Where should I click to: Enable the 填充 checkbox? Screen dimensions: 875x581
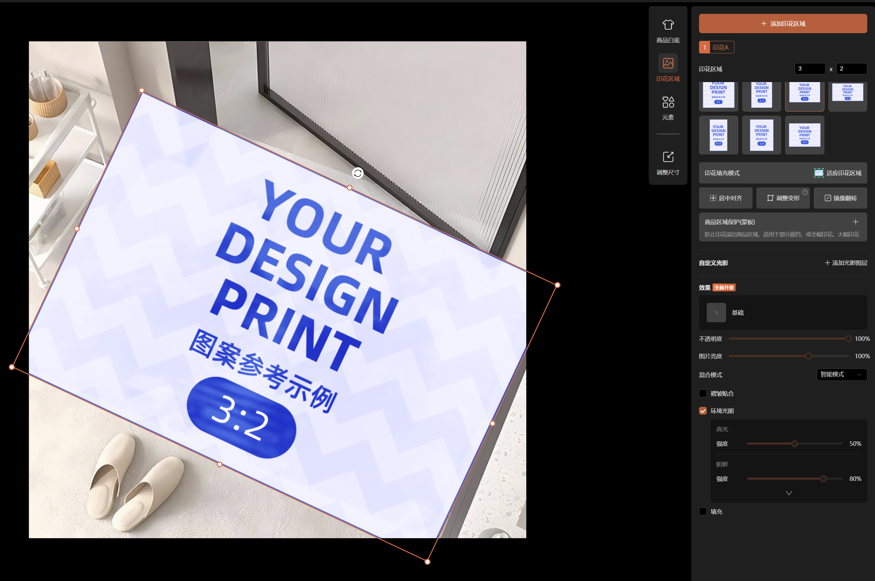coord(703,512)
